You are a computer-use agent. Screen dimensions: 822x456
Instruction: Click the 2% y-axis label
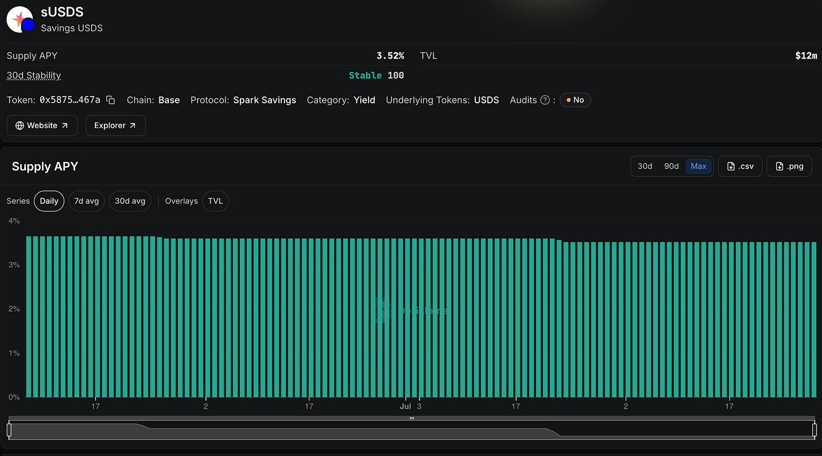point(14,309)
